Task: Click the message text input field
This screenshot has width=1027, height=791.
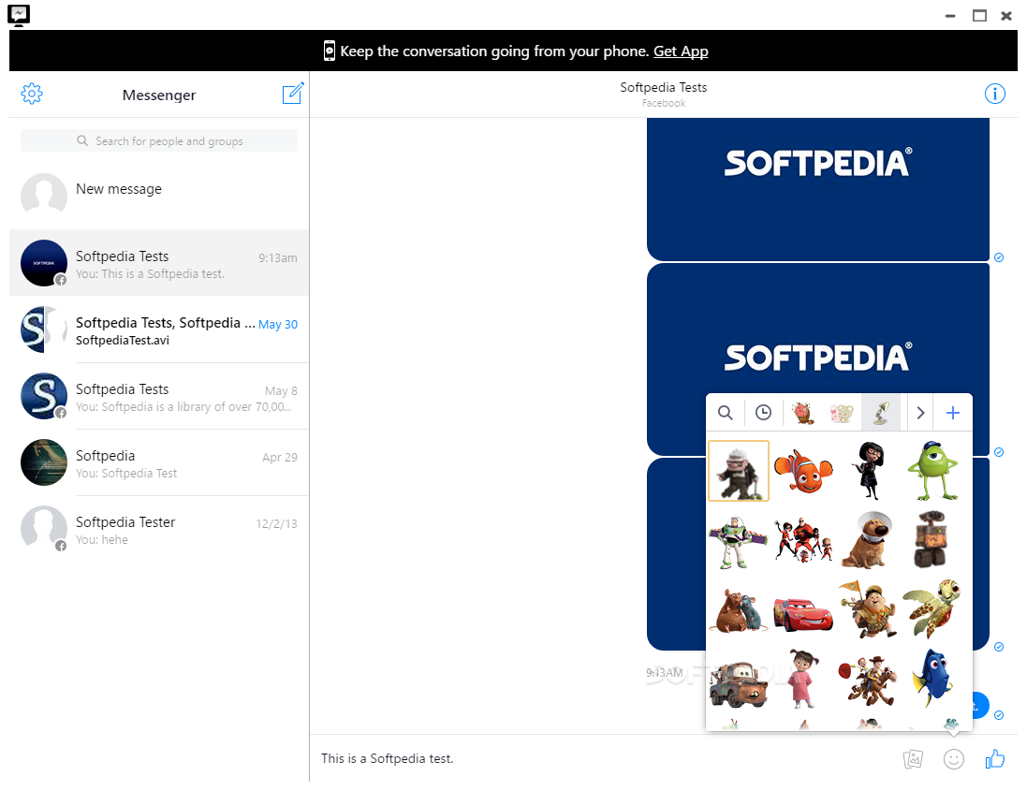Action: (606, 758)
